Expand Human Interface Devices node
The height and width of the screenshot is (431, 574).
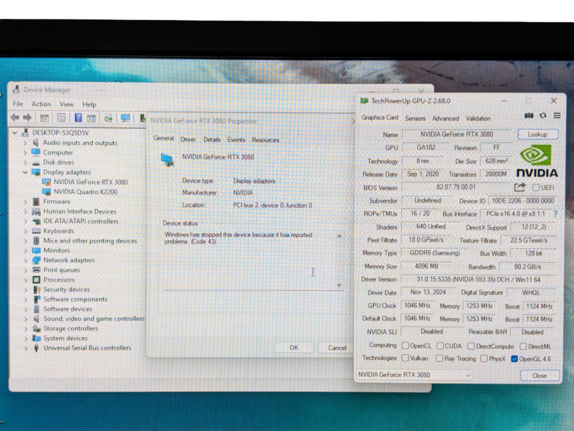25,212
